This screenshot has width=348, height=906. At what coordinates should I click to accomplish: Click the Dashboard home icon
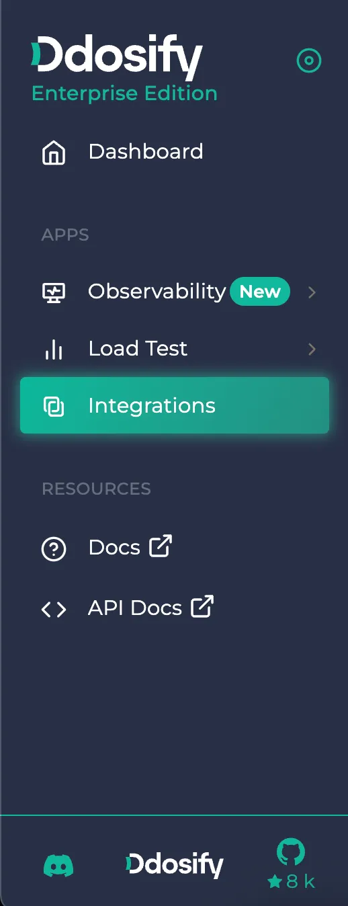(x=54, y=153)
